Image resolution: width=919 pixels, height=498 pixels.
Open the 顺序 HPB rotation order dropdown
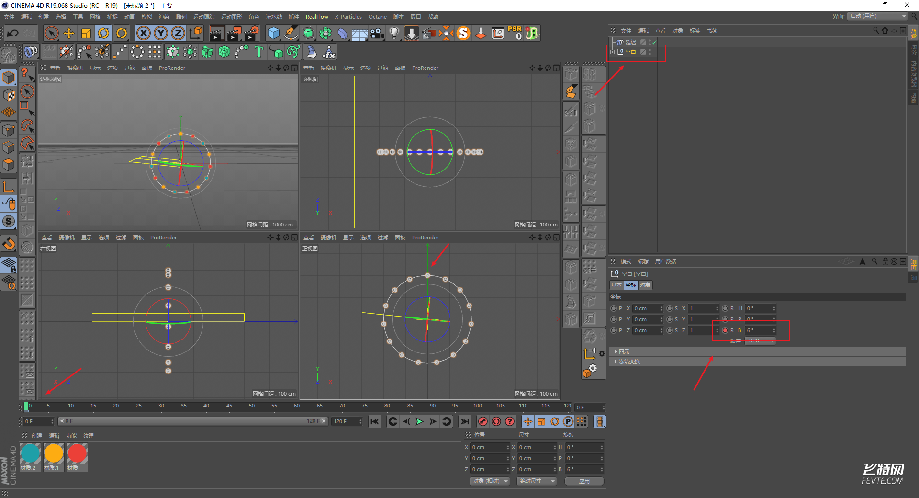pos(760,341)
